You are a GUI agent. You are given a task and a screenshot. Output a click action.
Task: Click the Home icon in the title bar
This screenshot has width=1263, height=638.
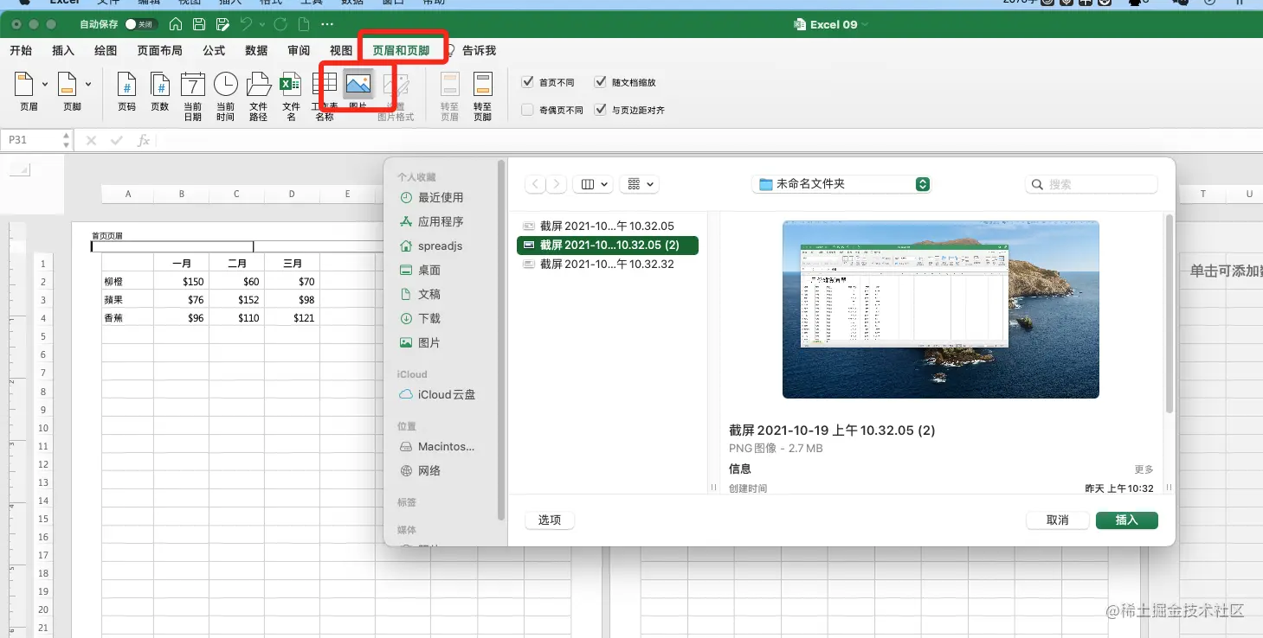pos(176,24)
